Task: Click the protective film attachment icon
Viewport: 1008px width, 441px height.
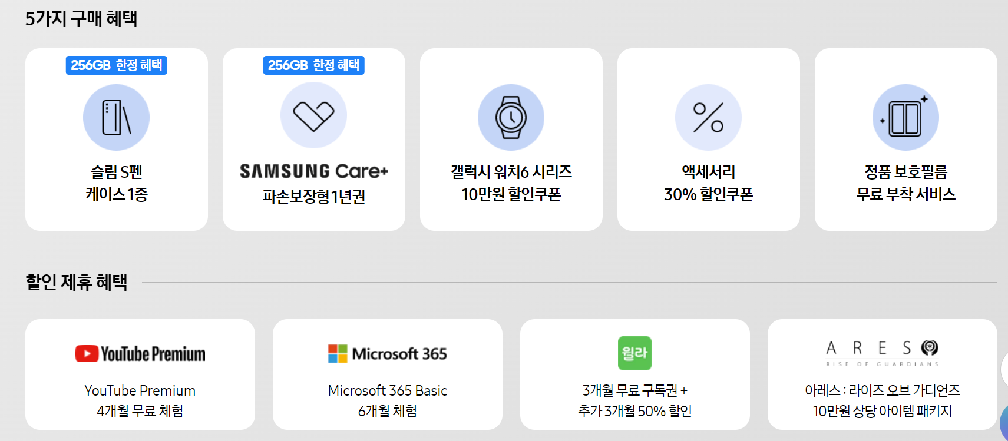Action: (905, 117)
